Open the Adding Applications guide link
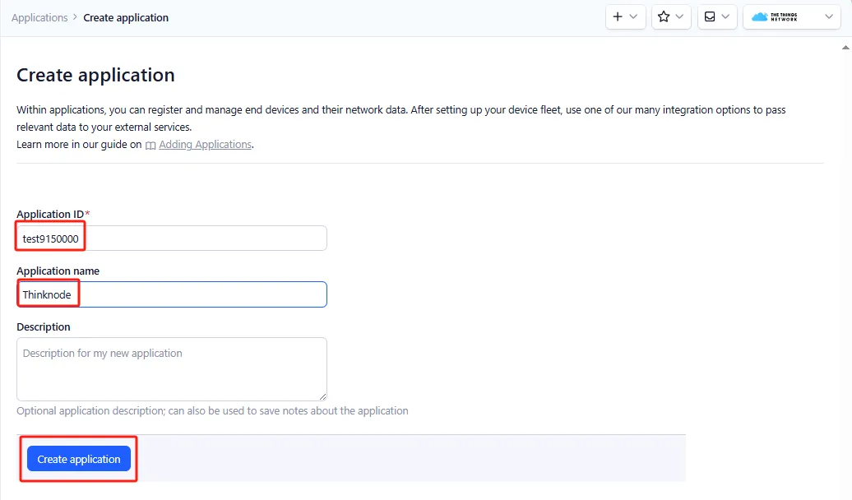This screenshot has height=500, width=852. click(x=205, y=145)
